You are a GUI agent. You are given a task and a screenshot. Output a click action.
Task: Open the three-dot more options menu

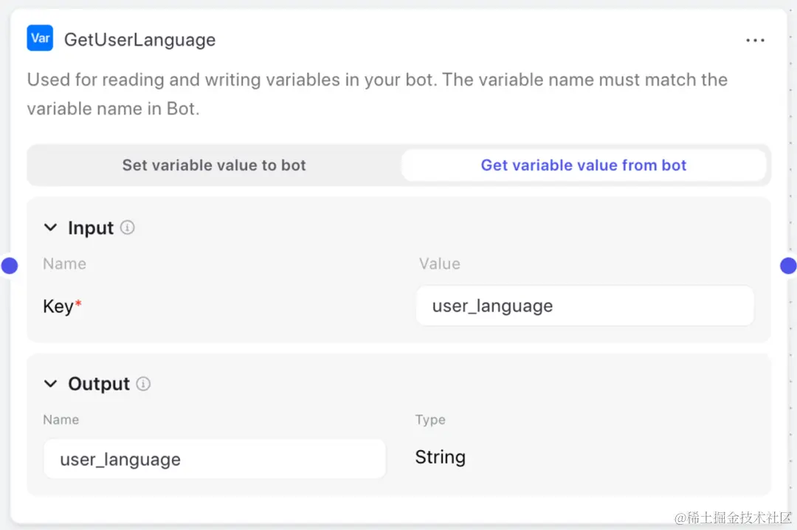(x=755, y=41)
